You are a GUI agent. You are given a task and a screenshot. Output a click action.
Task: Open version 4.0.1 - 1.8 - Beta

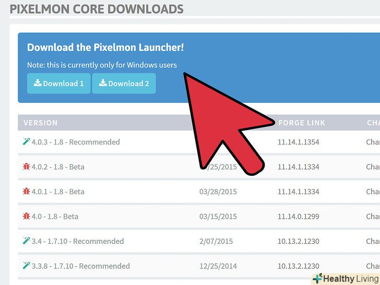[x=58, y=192]
